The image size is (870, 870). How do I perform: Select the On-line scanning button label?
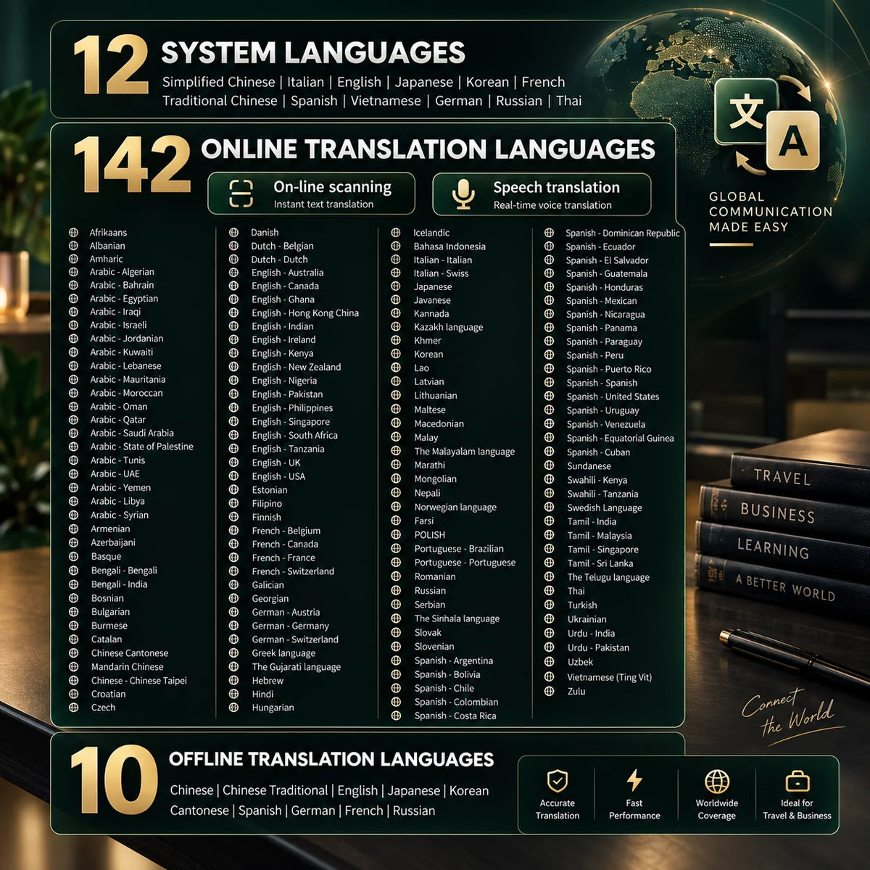[332, 187]
